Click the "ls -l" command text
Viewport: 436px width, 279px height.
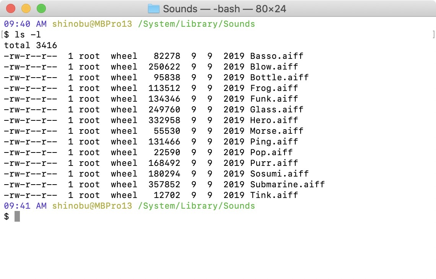28,35
